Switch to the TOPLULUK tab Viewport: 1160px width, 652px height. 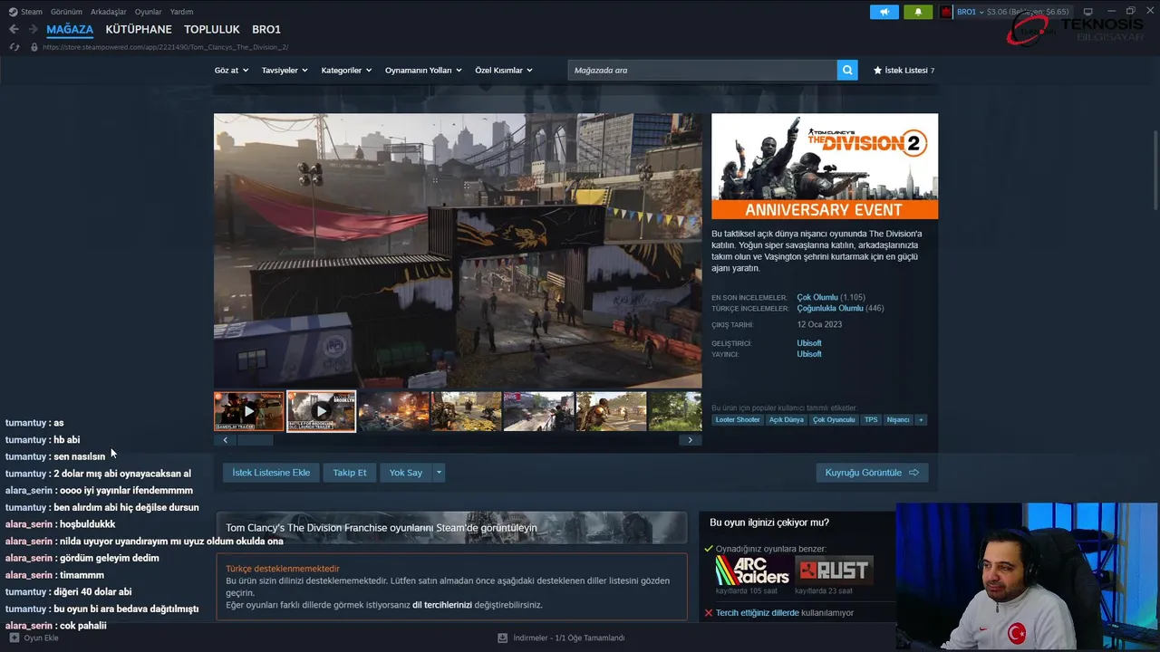coord(212,30)
